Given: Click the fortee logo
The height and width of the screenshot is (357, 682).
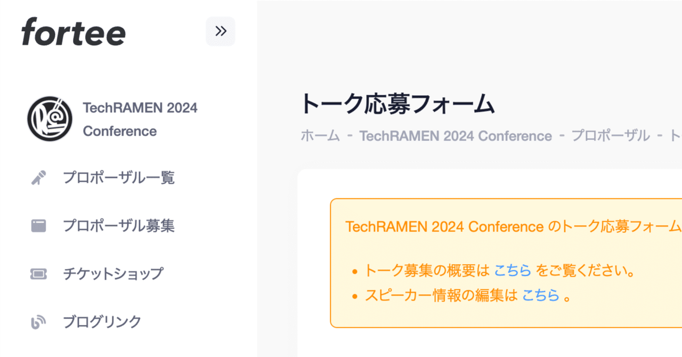Looking at the screenshot, I should (x=74, y=31).
